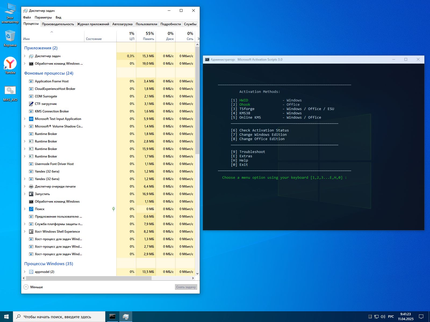This screenshot has height=322, width=430.
Task: Click the Обработчик команд Windows app icon
Action: pos(31,64)
